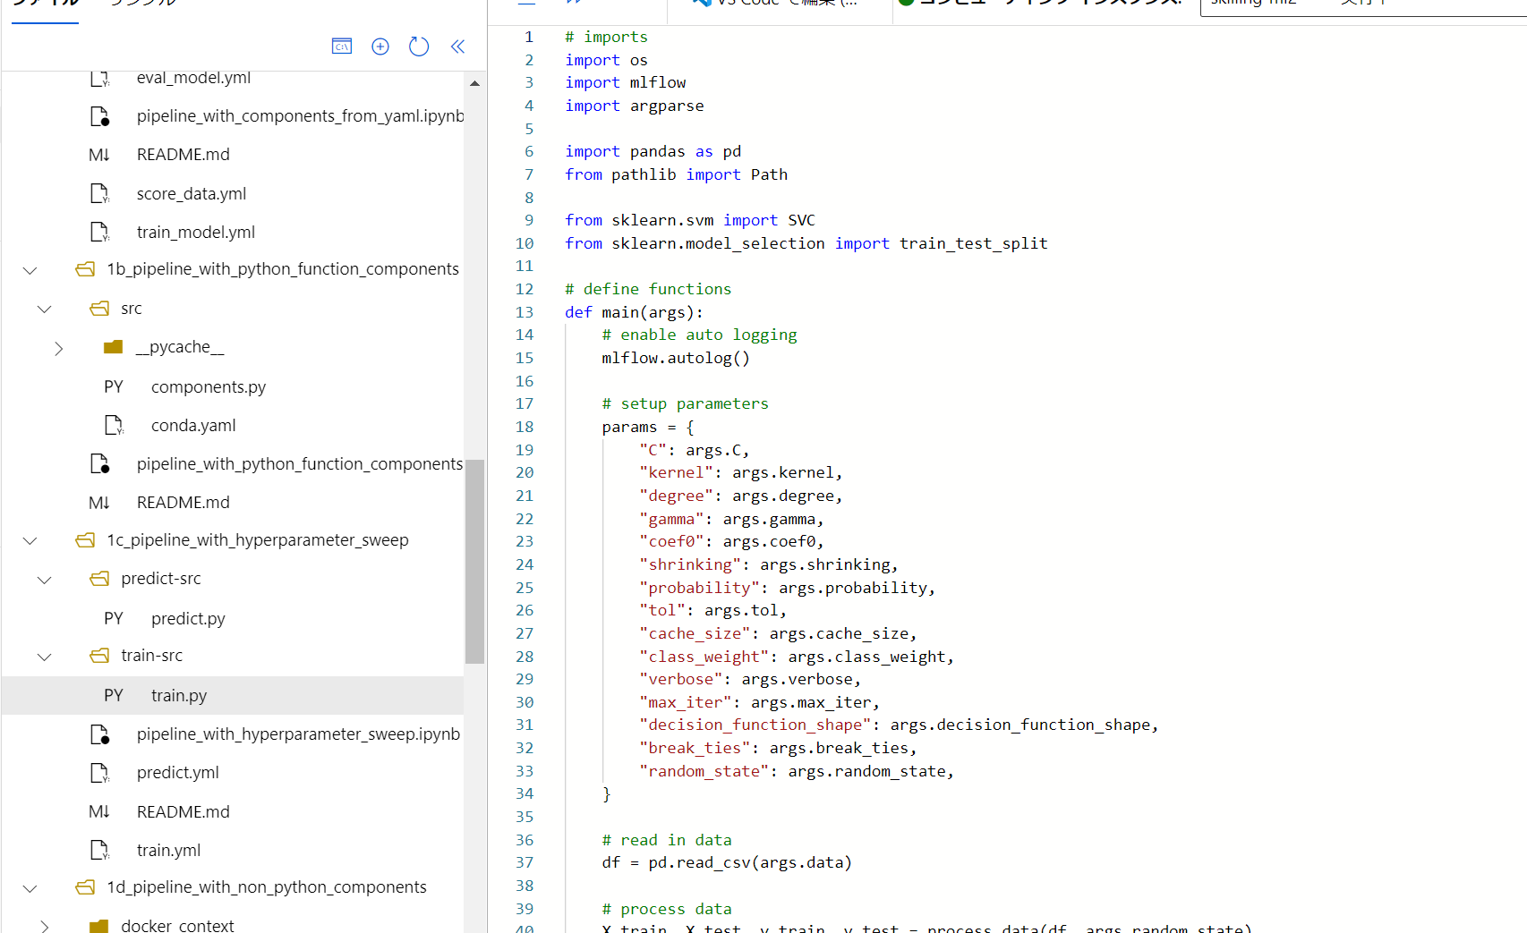
Task: Click the '"kernel": args.kernel,' line
Action: (741, 472)
